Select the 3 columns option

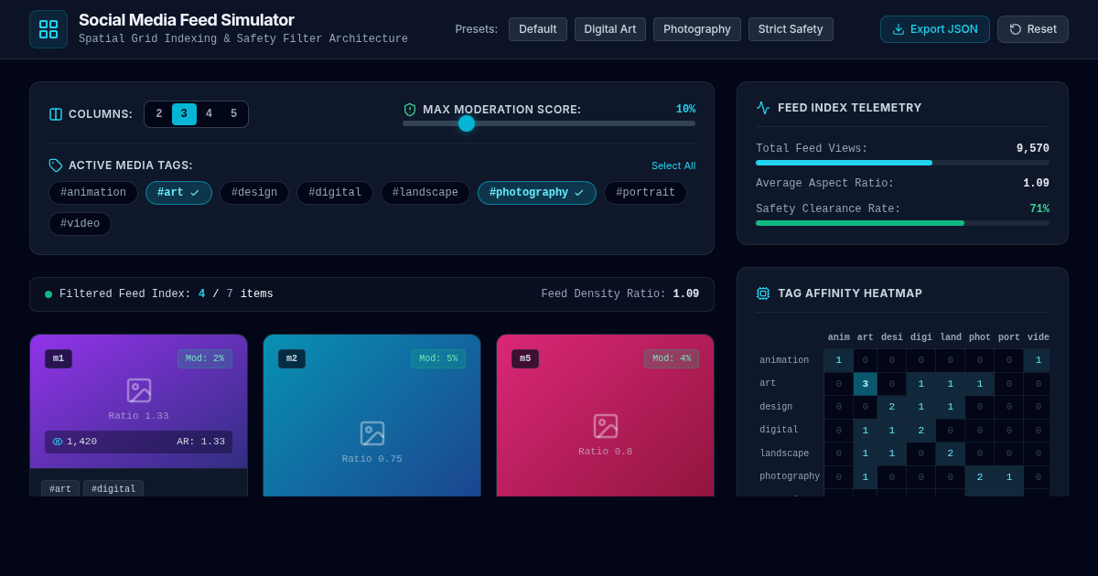pyautogui.click(x=184, y=114)
